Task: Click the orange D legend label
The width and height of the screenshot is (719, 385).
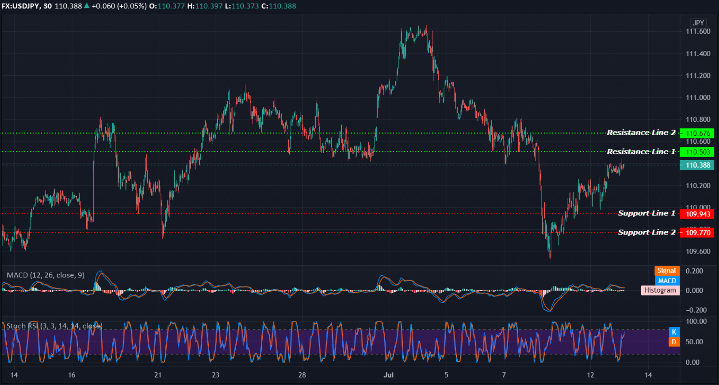Action: pos(674,342)
